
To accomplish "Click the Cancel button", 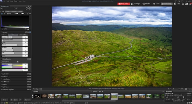I will coord(27,100).
